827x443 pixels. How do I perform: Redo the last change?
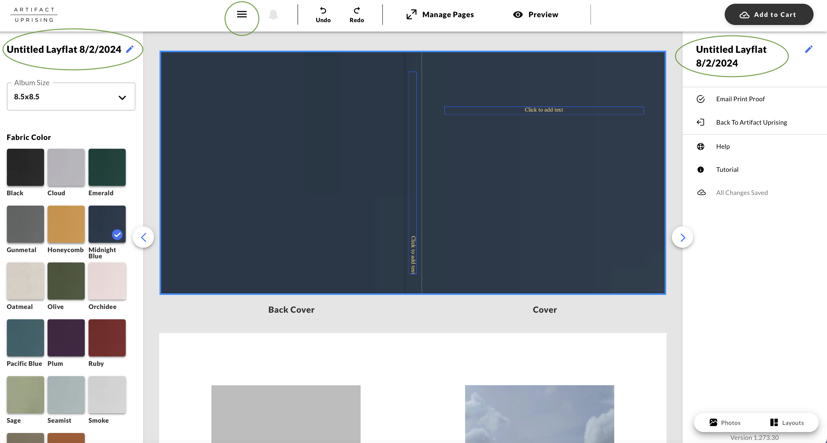point(357,15)
